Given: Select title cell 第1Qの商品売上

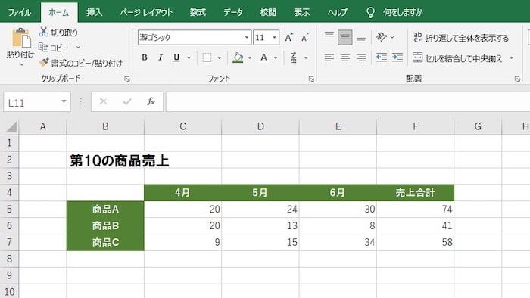Looking at the screenshot, I should coord(120,160).
